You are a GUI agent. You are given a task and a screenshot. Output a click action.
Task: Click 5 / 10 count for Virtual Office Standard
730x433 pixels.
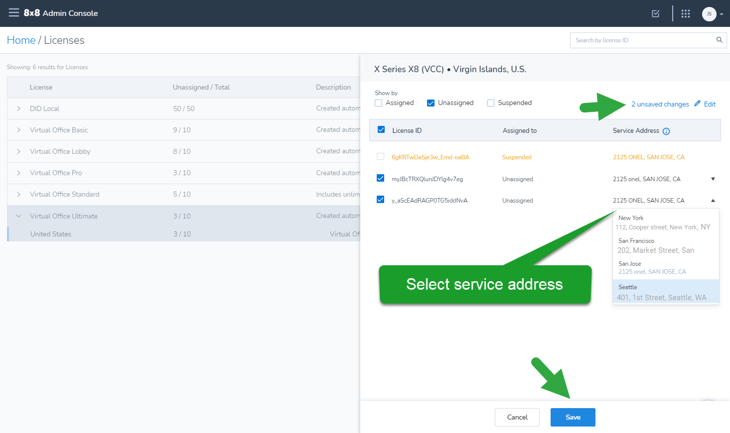pos(182,194)
